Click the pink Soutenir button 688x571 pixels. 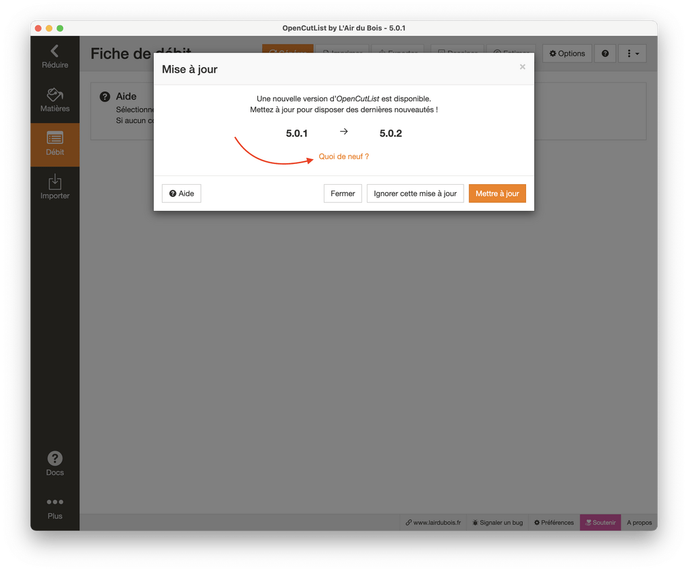point(600,523)
